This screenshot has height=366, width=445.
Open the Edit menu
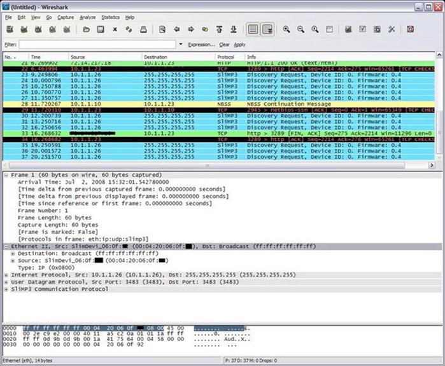pyautogui.click(x=22, y=17)
